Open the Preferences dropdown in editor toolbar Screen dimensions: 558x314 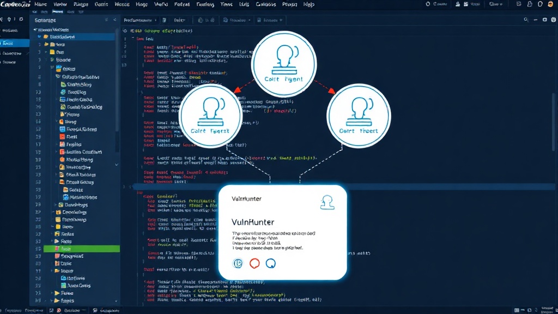coord(140,20)
